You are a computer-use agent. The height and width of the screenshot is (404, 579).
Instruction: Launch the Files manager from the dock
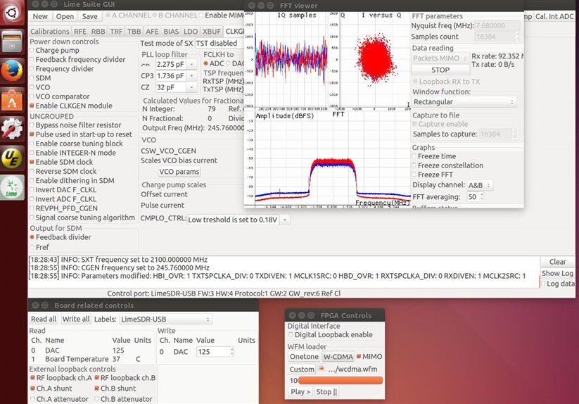pos(12,44)
